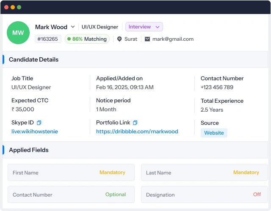Select the Designation field row
This screenshot has width=271, height=211.
(x=205, y=194)
